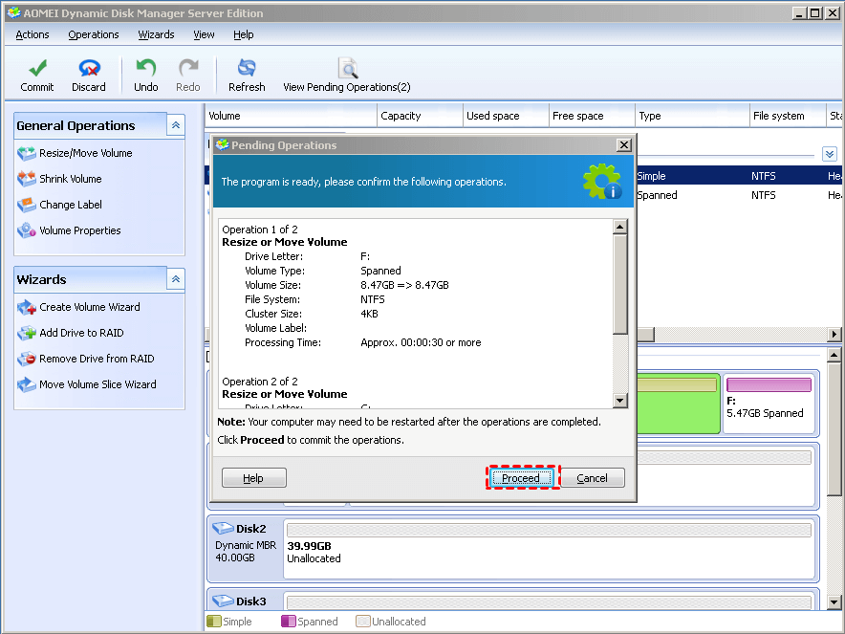The height and width of the screenshot is (634, 845).
Task: Open View Pending Operations from toolbar
Action: point(346,69)
